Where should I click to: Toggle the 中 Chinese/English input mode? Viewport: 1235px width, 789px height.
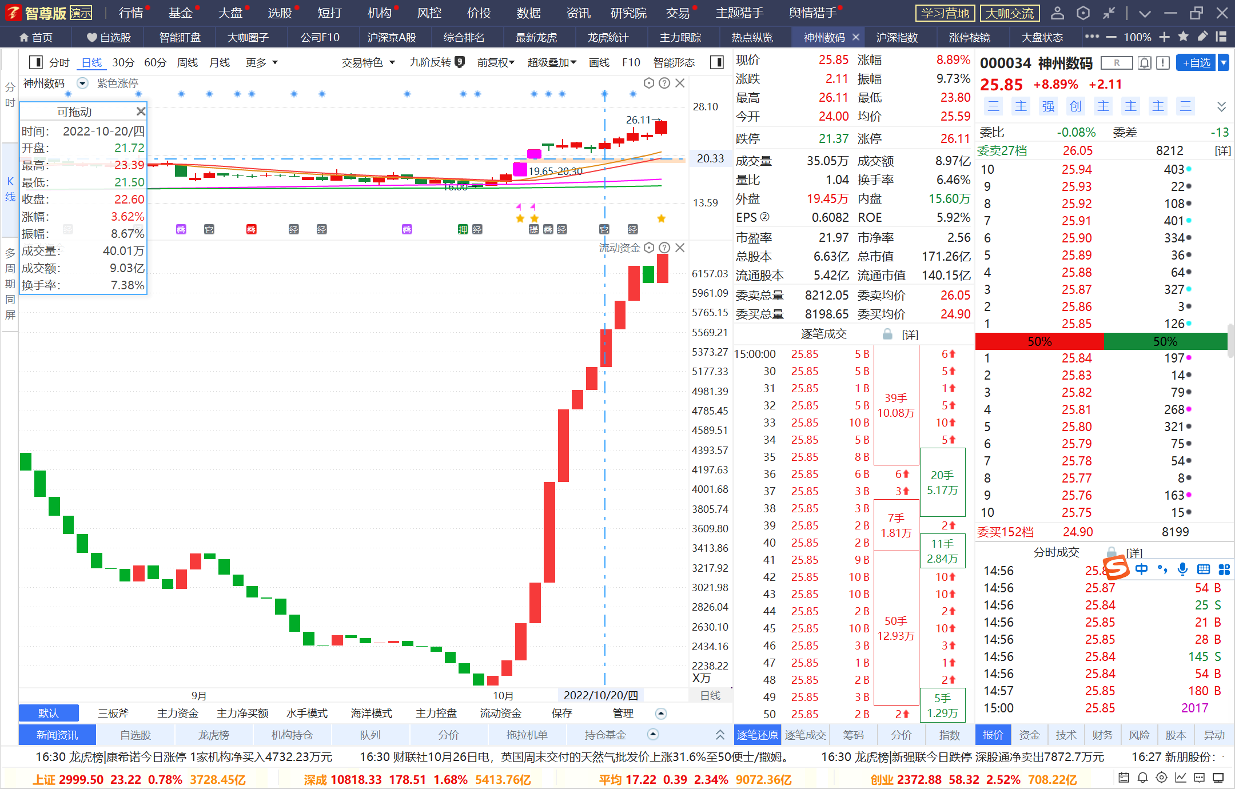[1142, 569]
